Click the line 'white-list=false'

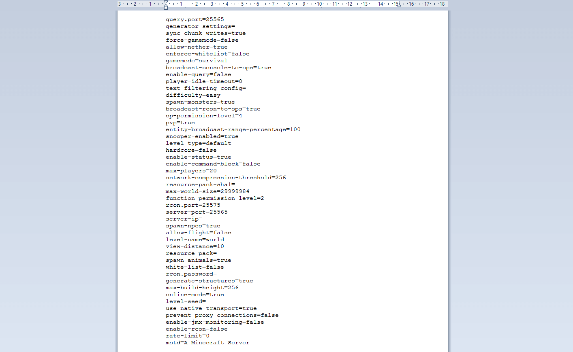coord(195,267)
